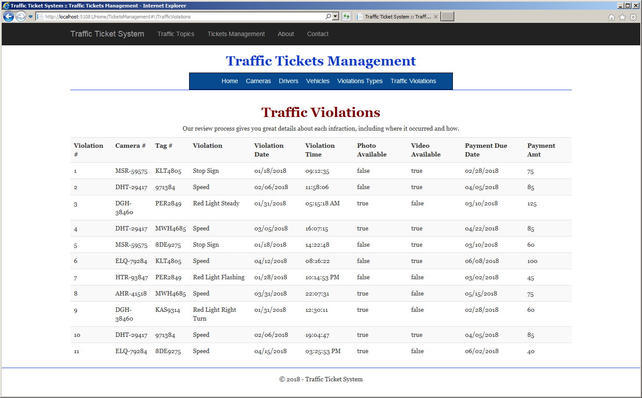This screenshot has height=398, width=642.
Task: Open the browser Home icon
Action: click(611, 17)
